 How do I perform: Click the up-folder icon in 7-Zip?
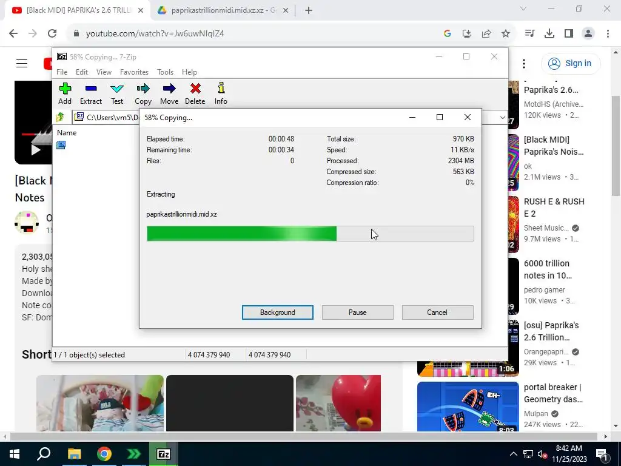pos(60,117)
